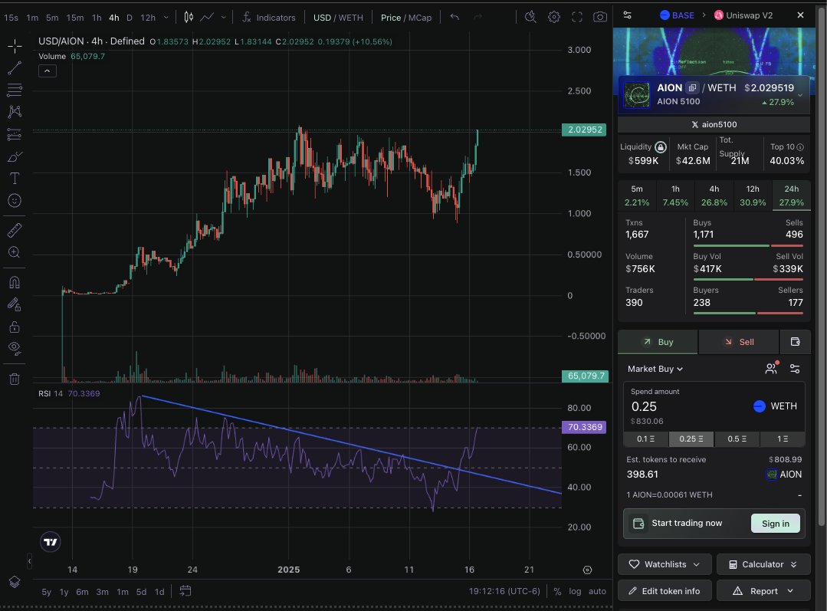The height and width of the screenshot is (611, 827).
Task: Select the 15s timeframe
Action: pos(11,18)
